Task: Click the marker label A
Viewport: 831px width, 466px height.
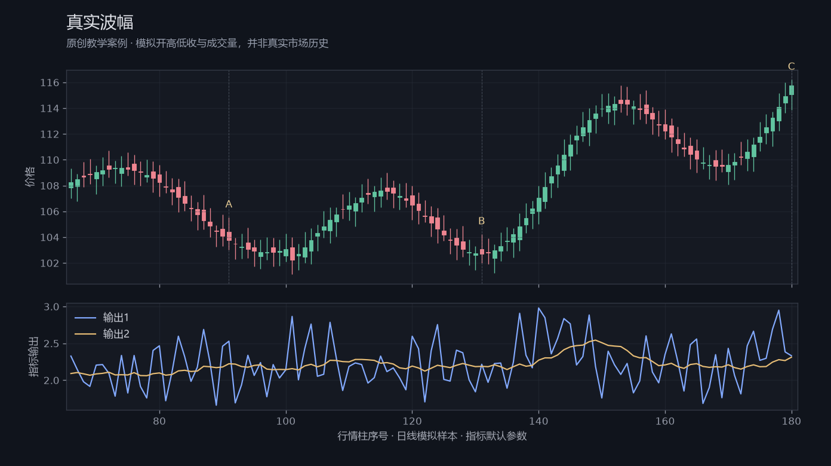Action: pos(229,204)
